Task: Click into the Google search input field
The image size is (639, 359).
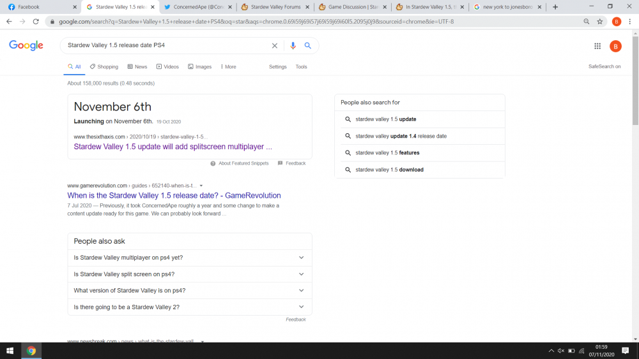Action: pos(166,46)
